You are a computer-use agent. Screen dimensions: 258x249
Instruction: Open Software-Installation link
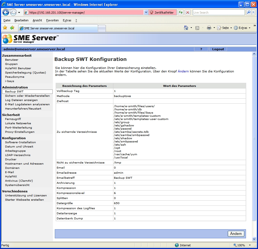pos(20,142)
